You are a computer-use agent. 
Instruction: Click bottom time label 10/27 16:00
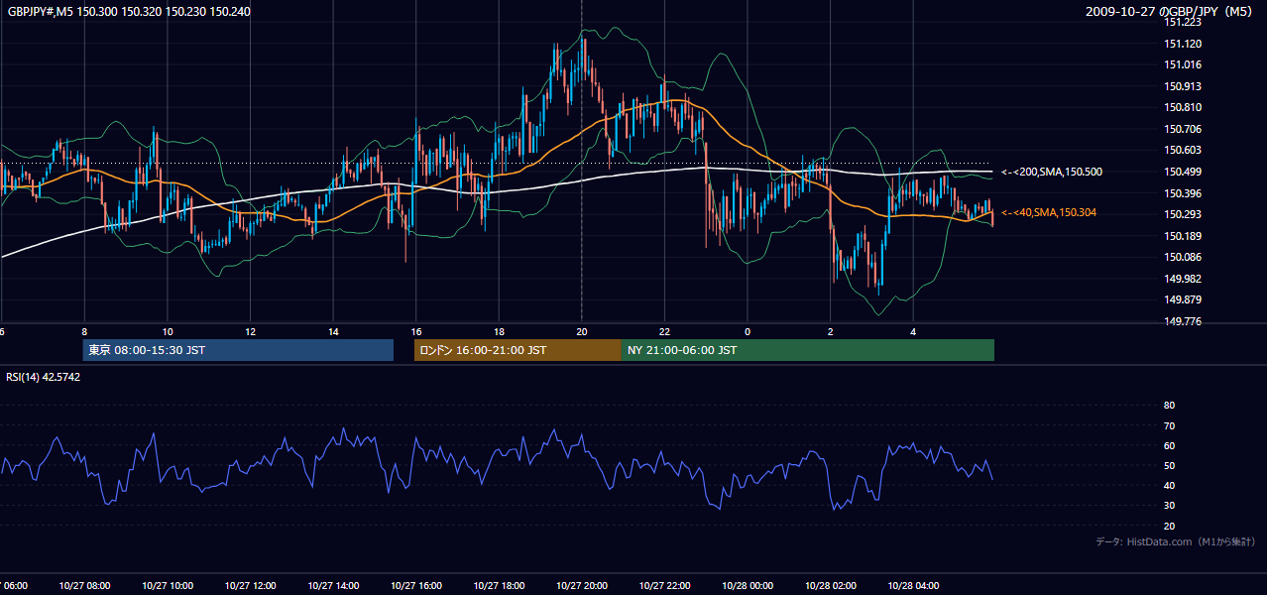coord(415,586)
